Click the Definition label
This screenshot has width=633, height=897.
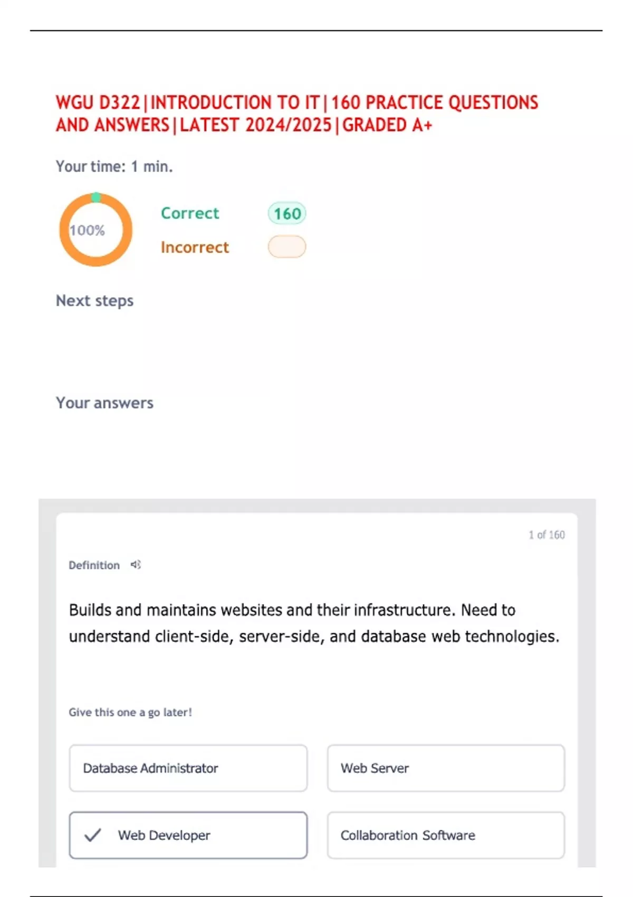[x=94, y=565]
